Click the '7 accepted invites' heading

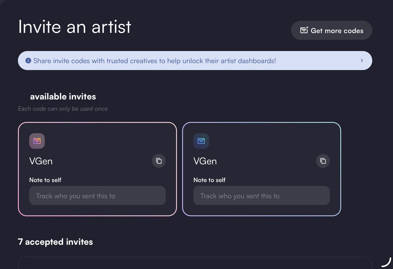[55, 242]
